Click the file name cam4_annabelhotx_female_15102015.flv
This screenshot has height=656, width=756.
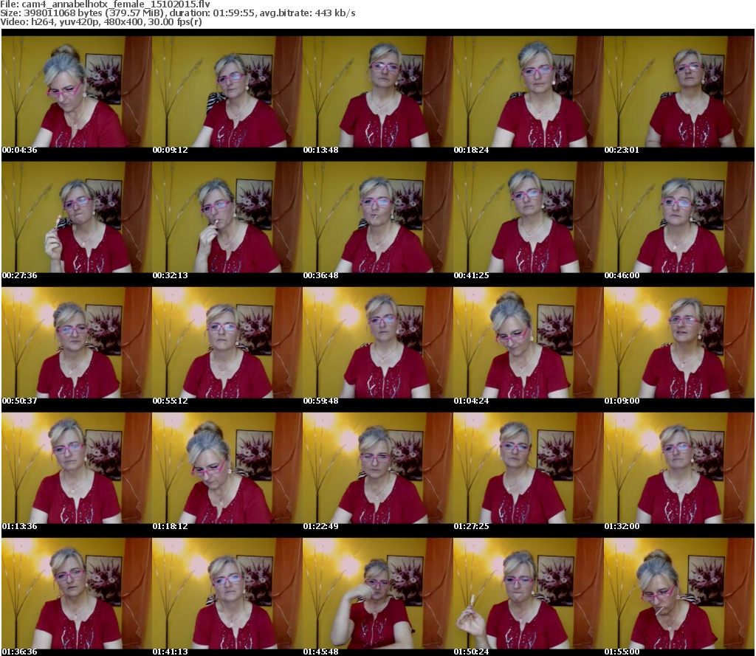click(116, 4)
